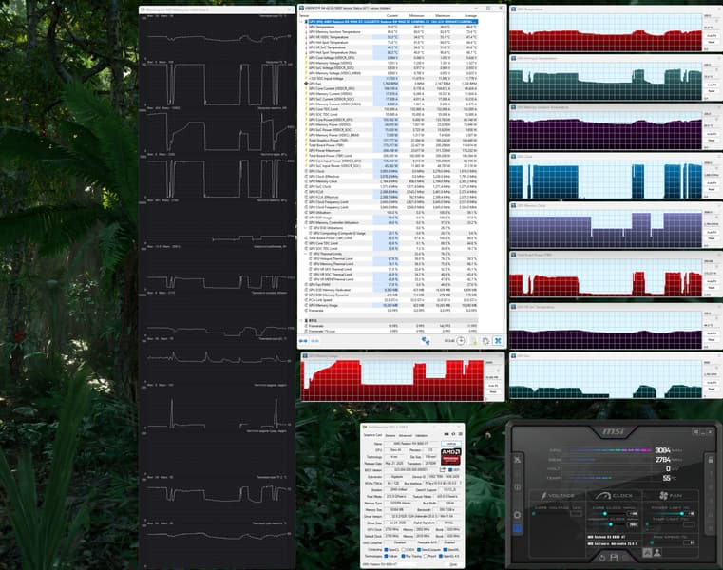Click Afterburner user-define fan A icon

tap(647, 552)
